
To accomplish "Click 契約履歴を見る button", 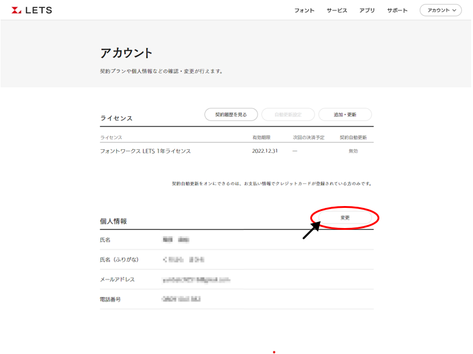I will [231, 114].
